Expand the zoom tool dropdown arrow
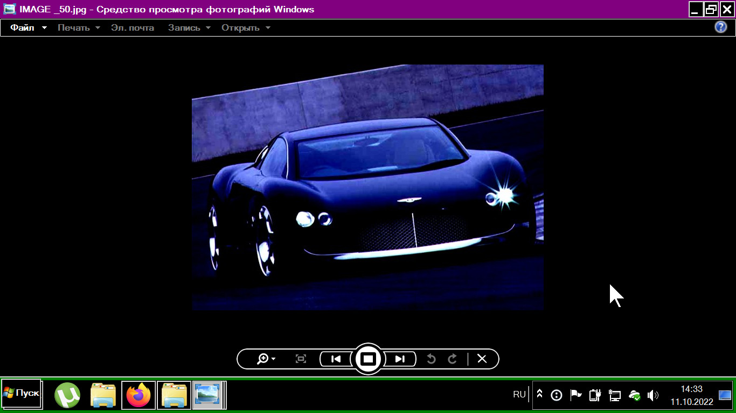The image size is (736, 413). 274,359
